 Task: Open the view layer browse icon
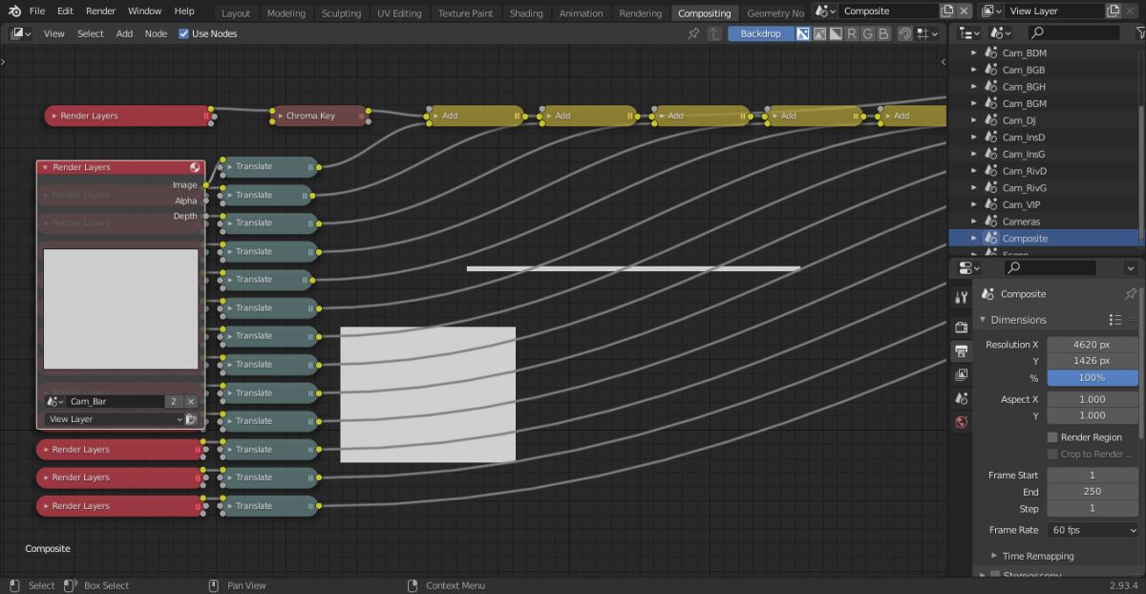coord(991,11)
